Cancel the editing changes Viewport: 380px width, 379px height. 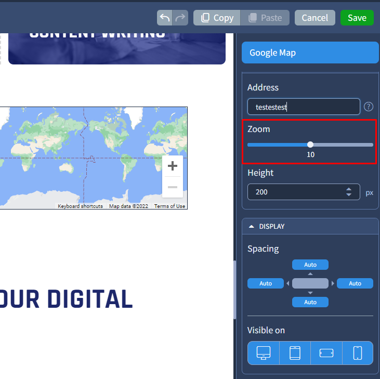315,18
